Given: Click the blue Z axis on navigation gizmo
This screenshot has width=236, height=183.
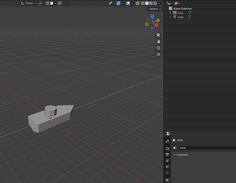Looking at the screenshot, I should coord(152,16).
